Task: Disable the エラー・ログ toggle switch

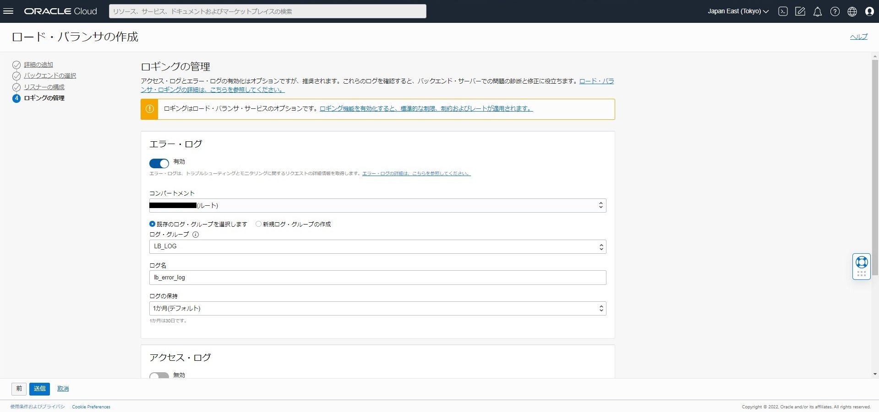Action: point(159,163)
